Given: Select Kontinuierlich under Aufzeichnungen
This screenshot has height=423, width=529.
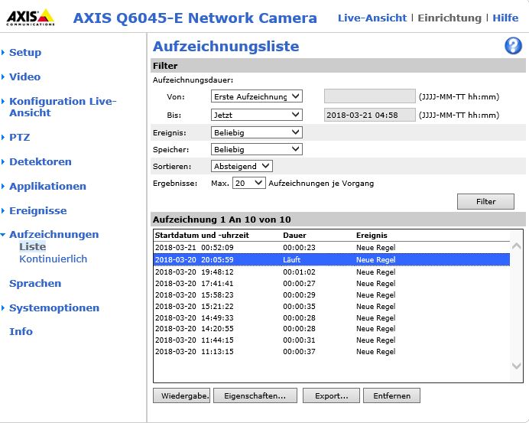Looking at the screenshot, I should (53, 259).
